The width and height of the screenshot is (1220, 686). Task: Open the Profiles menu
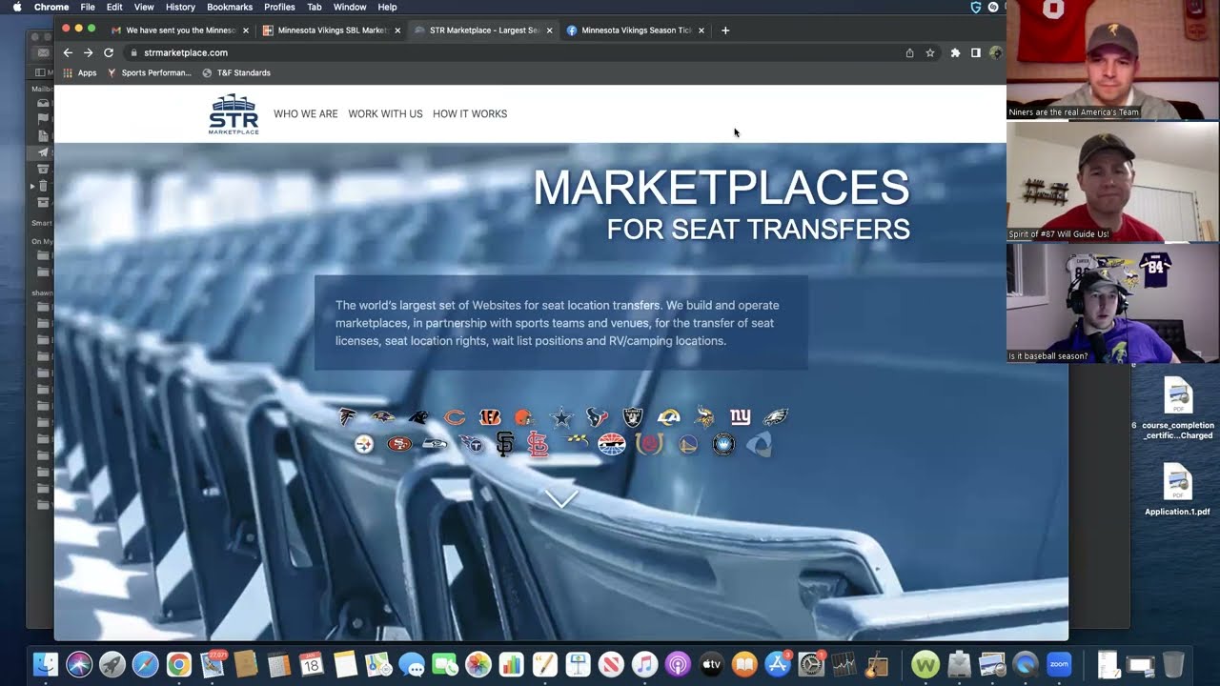(279, 7)
